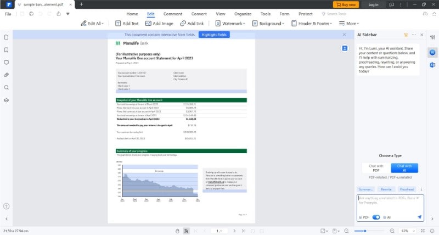This screenshot has height=235, width=439.
Task: Open the properties sliders icon in right rail
Action: coord(432,37)
